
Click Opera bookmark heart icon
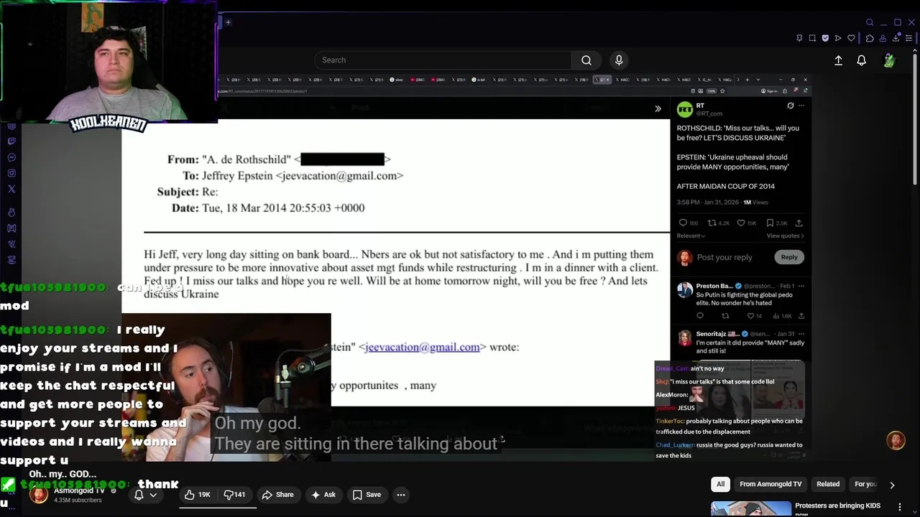pos(852,38)
